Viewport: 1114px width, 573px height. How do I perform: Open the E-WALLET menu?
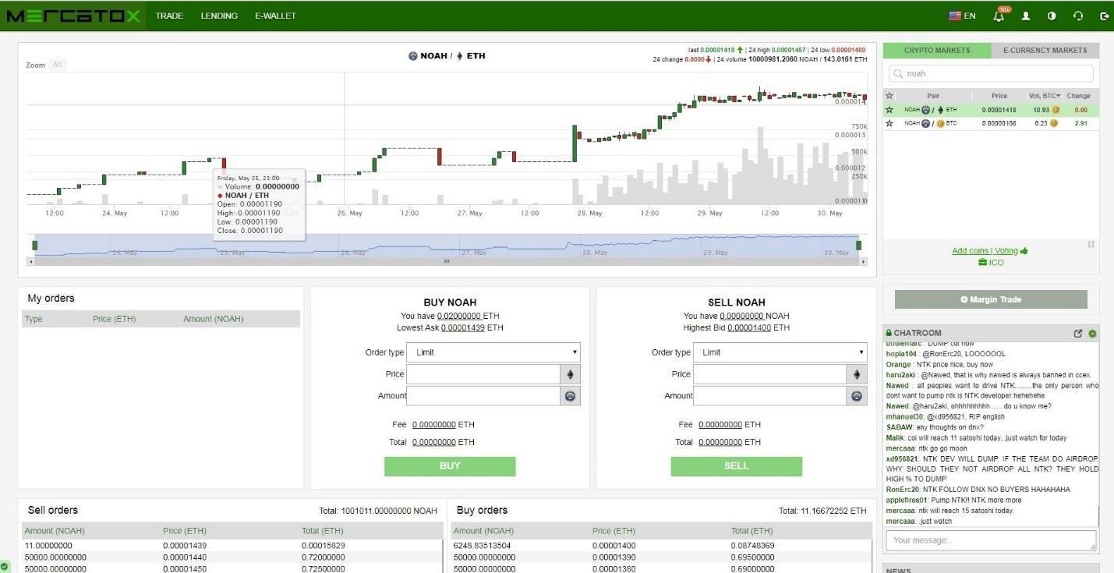pos(275,16)
